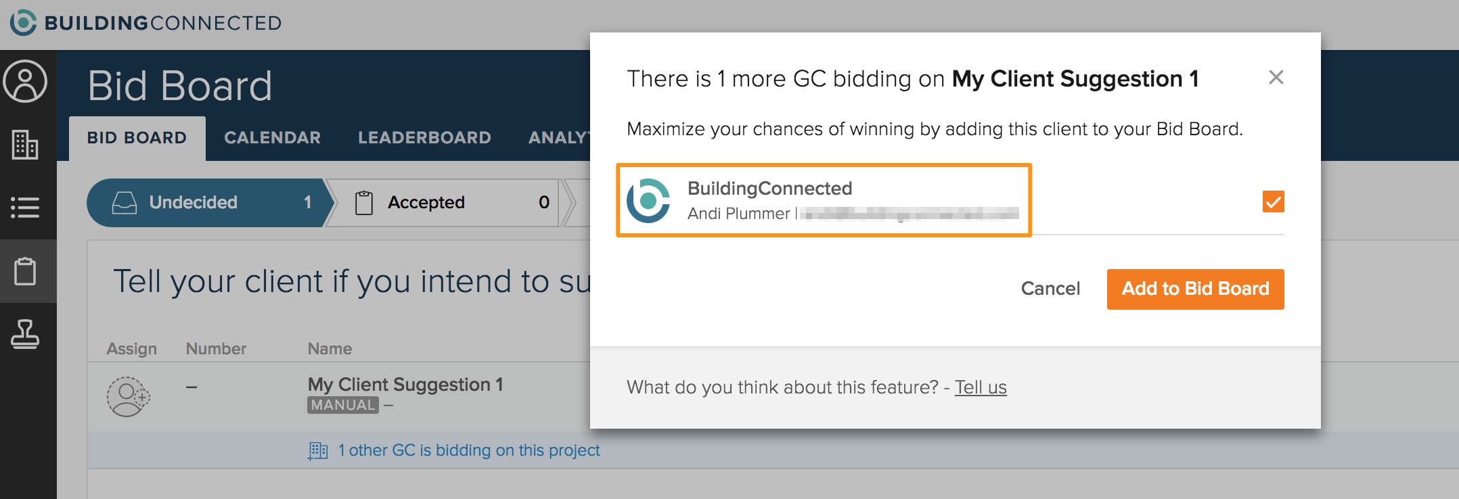Close the dialog with the X button
The width and height of the screenshot is (1459, 499).
tap(1276, 78)
